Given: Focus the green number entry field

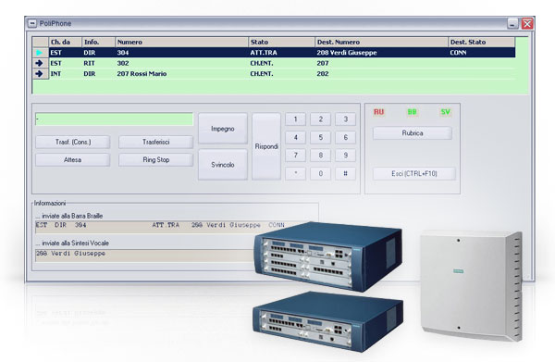Looking at the screenshot, I should (115, 119).
